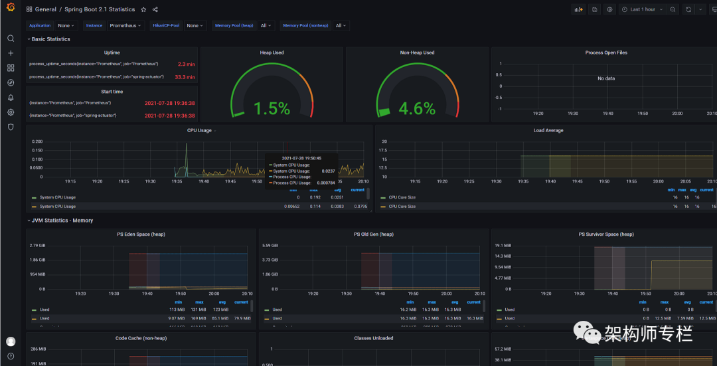Open the Create plus menu in sidebar
The height and width of the screenshot is (366, 717).
coord(11,53)
